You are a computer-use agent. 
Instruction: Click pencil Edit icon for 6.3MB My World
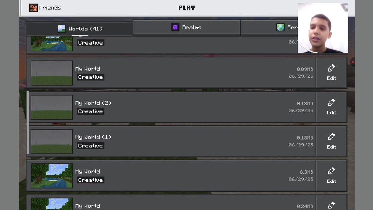331,171
